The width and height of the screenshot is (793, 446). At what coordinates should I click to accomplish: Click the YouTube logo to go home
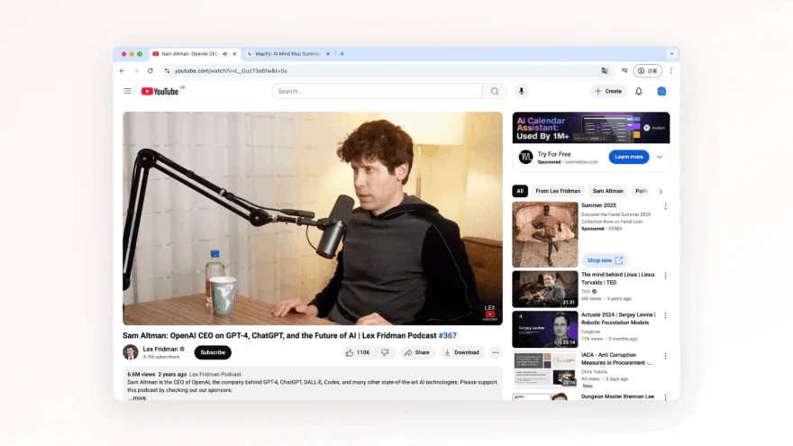tap(161, 91)
